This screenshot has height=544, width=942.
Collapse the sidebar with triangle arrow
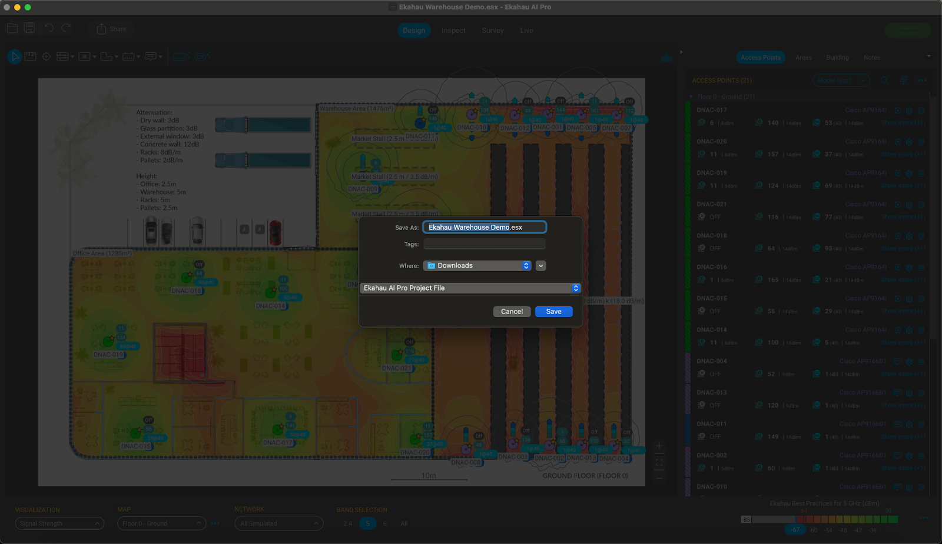(x=681, y=52)
